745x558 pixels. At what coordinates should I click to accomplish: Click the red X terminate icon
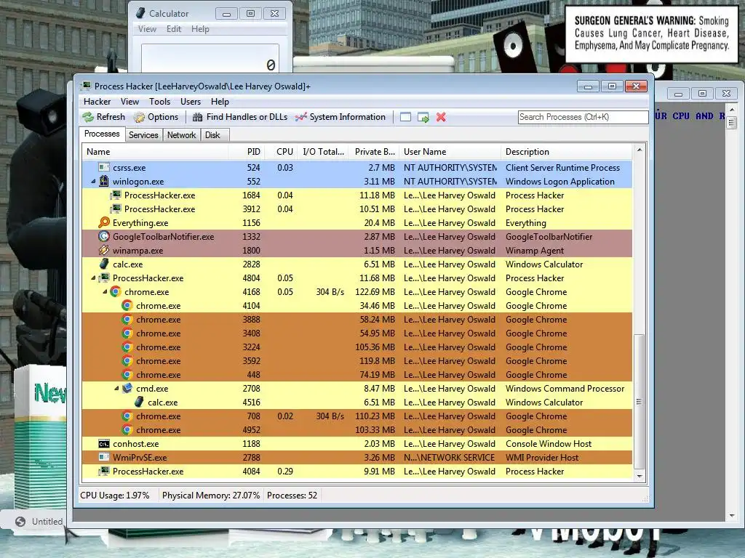point(441,117)
